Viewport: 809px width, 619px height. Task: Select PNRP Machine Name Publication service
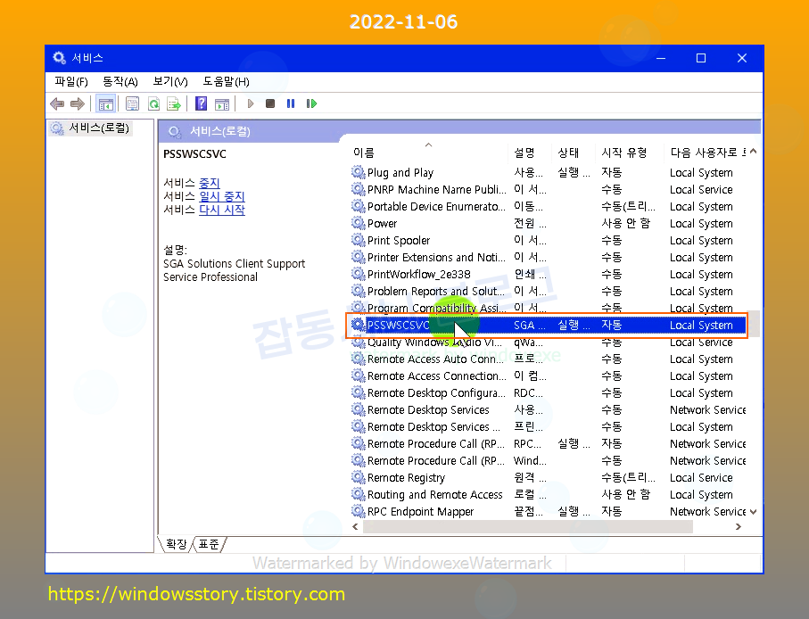click(548, 189)
